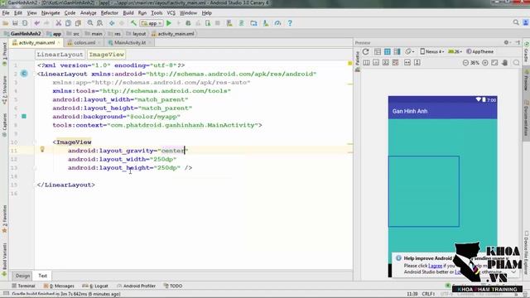The width and height of the screenshot is (530, 298).
Task: Hide the Preview panel with pin icon
Action: 518,42
